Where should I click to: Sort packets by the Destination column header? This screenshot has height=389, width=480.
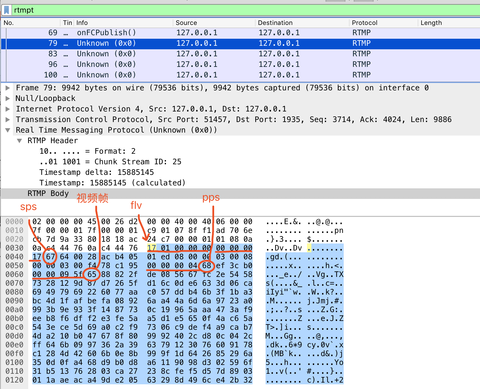303,23
